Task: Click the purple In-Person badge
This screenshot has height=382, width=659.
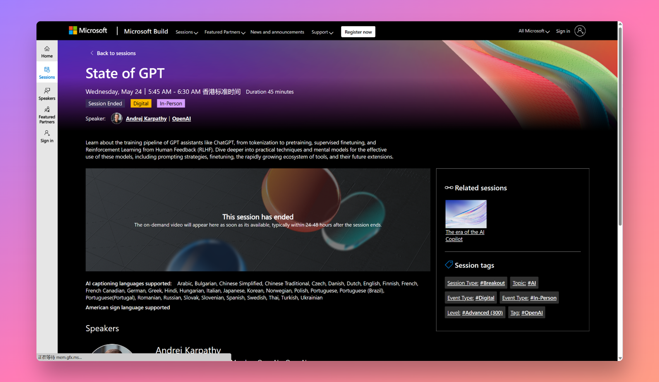Action: (171, 103)
